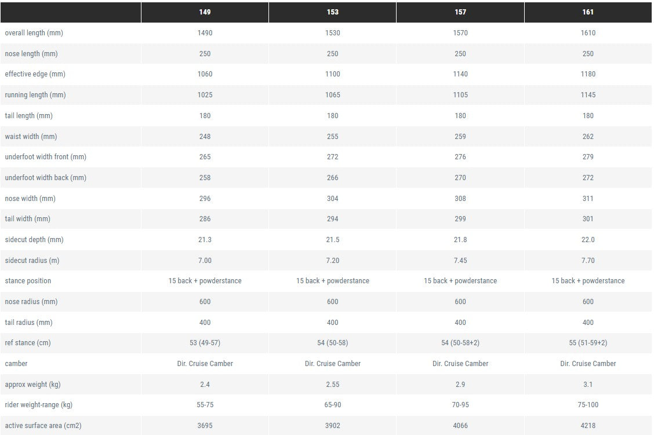This screenshot has width=654, height=435.
Task: Click the active surface area (cm2) label
Action: point(43,426)
